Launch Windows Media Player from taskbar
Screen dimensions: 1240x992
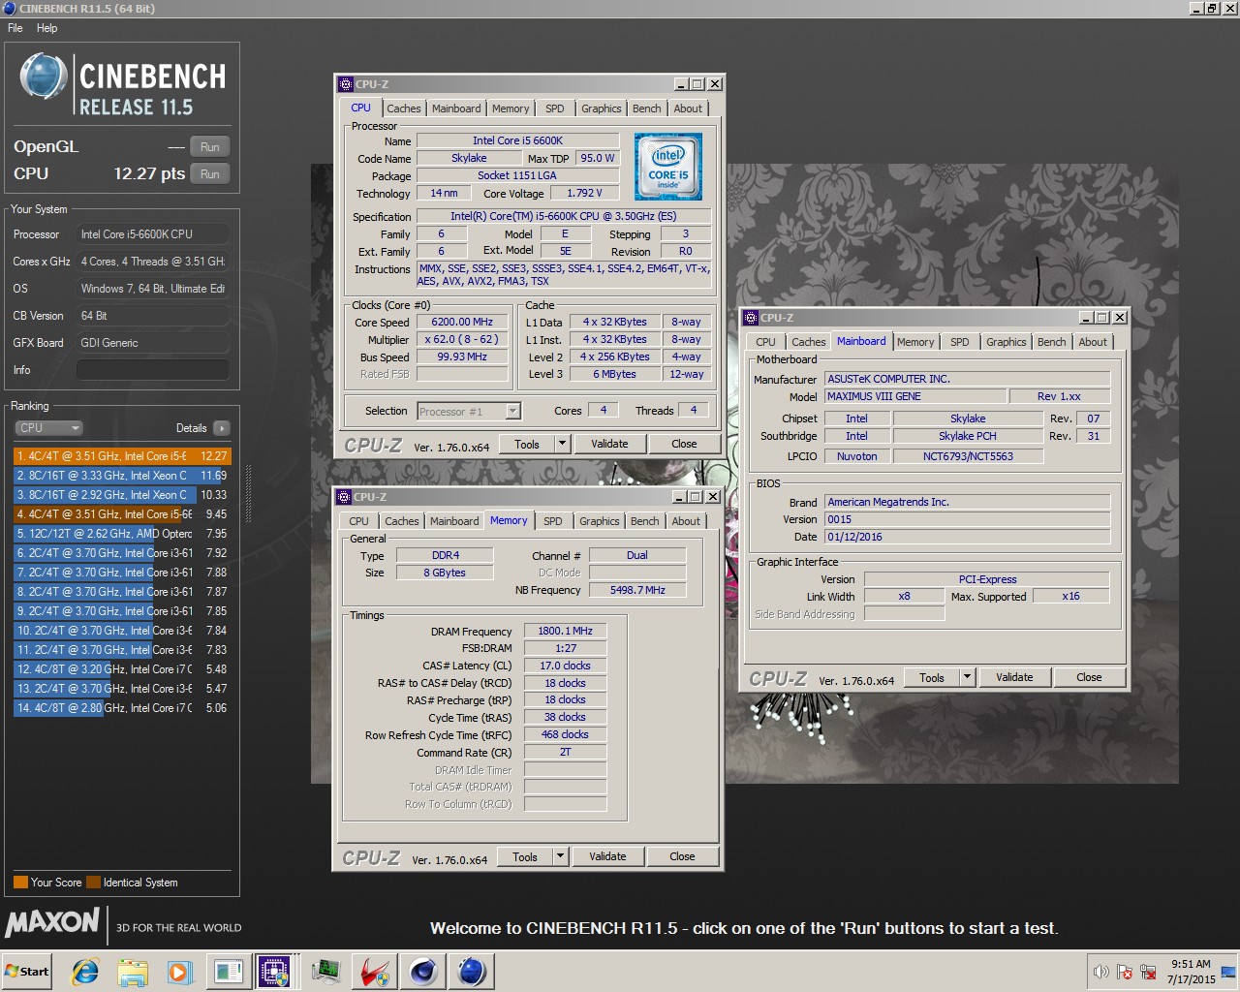click(x=180, y=972)
